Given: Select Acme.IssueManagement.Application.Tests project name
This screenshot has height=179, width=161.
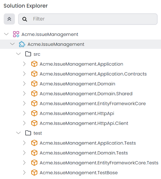Looking at the screenshot, I should pyautogui.click(x=88, y=143).
